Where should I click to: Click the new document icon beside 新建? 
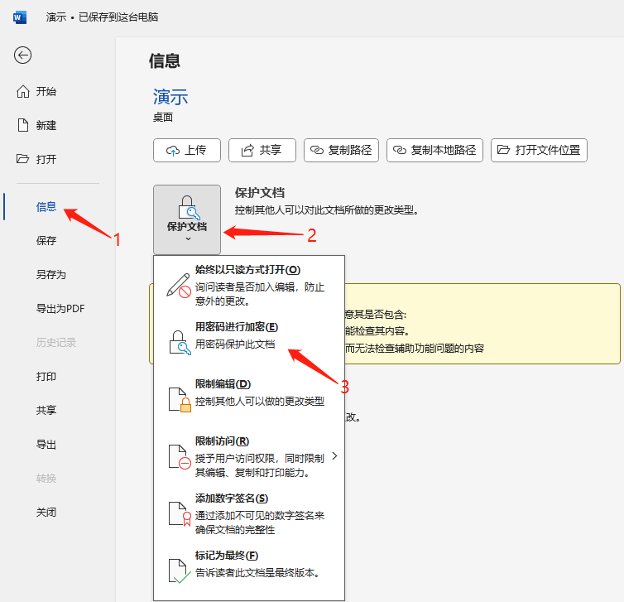[23, 125]
